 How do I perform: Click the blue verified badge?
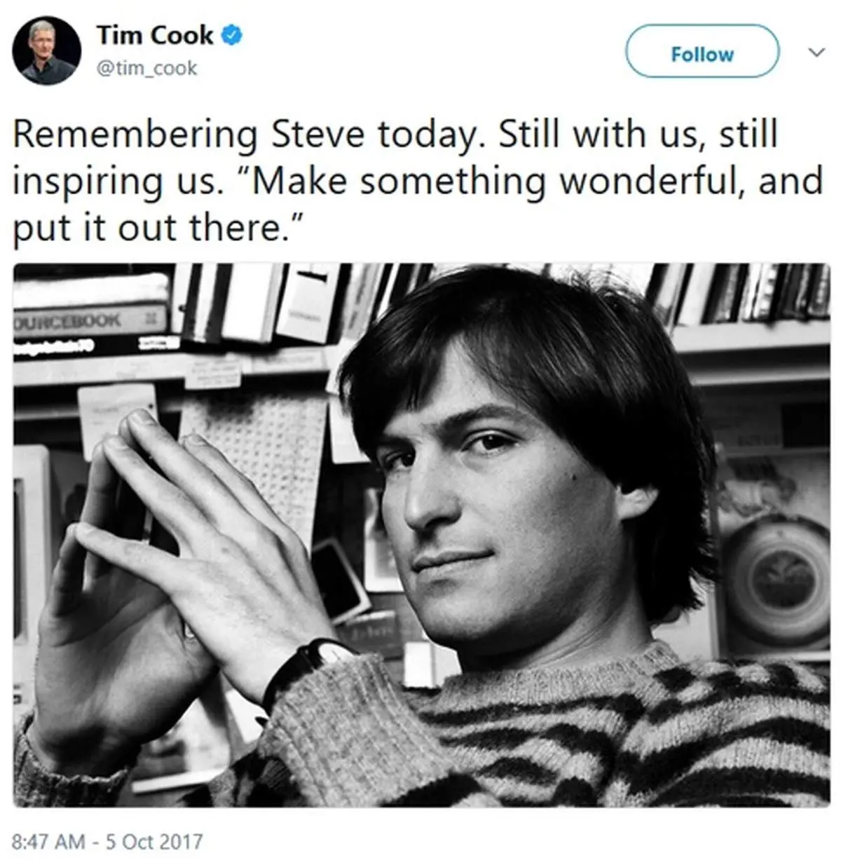[233, 34]
